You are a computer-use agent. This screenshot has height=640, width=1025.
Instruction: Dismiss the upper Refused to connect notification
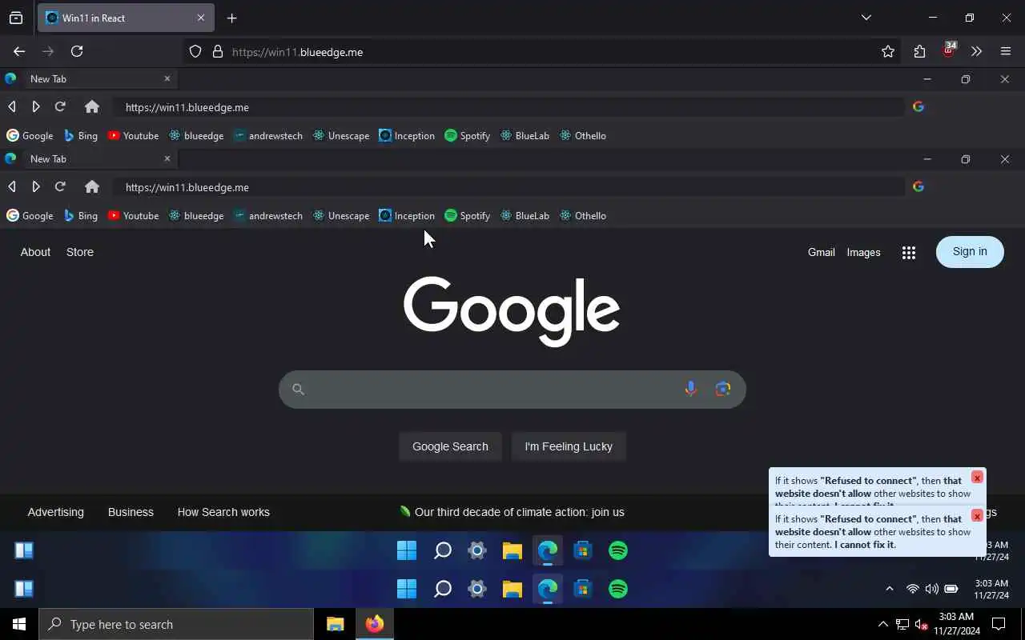[x=977, y=478]
